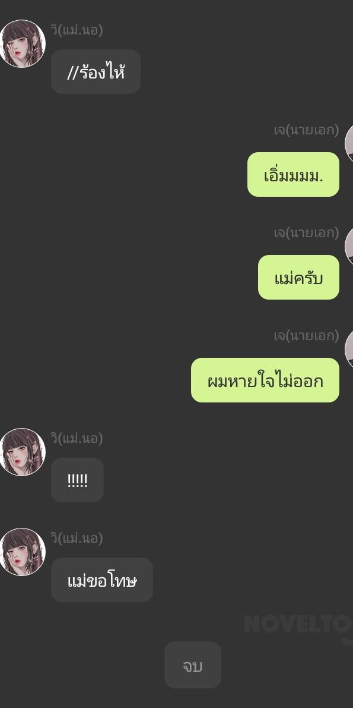Tap the แม่ครับ green chat bubble
The width and height of the screenshot is (353, 708).
(298, 277)
